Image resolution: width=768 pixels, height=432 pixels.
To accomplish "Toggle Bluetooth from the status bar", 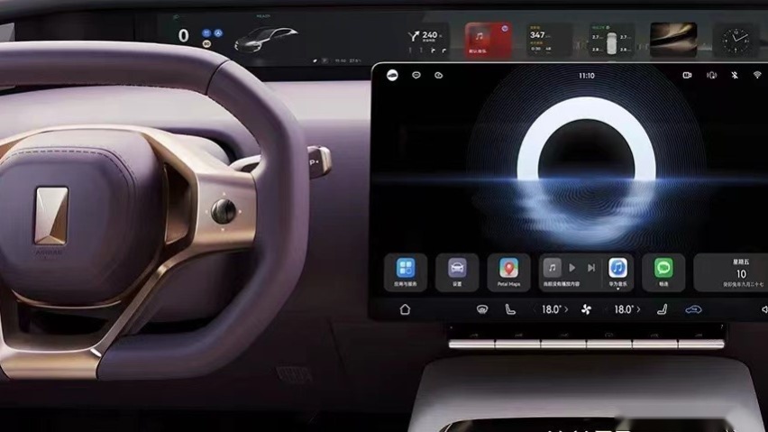I will [735, 75].
